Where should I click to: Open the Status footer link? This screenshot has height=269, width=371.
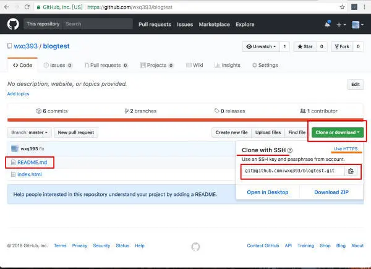point(122,246)
